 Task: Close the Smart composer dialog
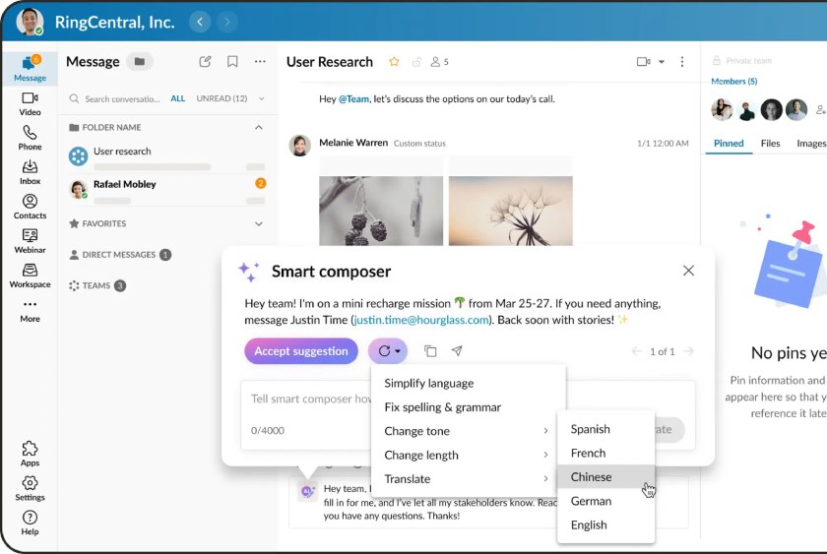point(688,271)
